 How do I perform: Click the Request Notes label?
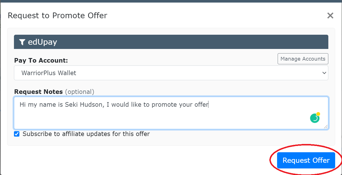click(38, 92)
